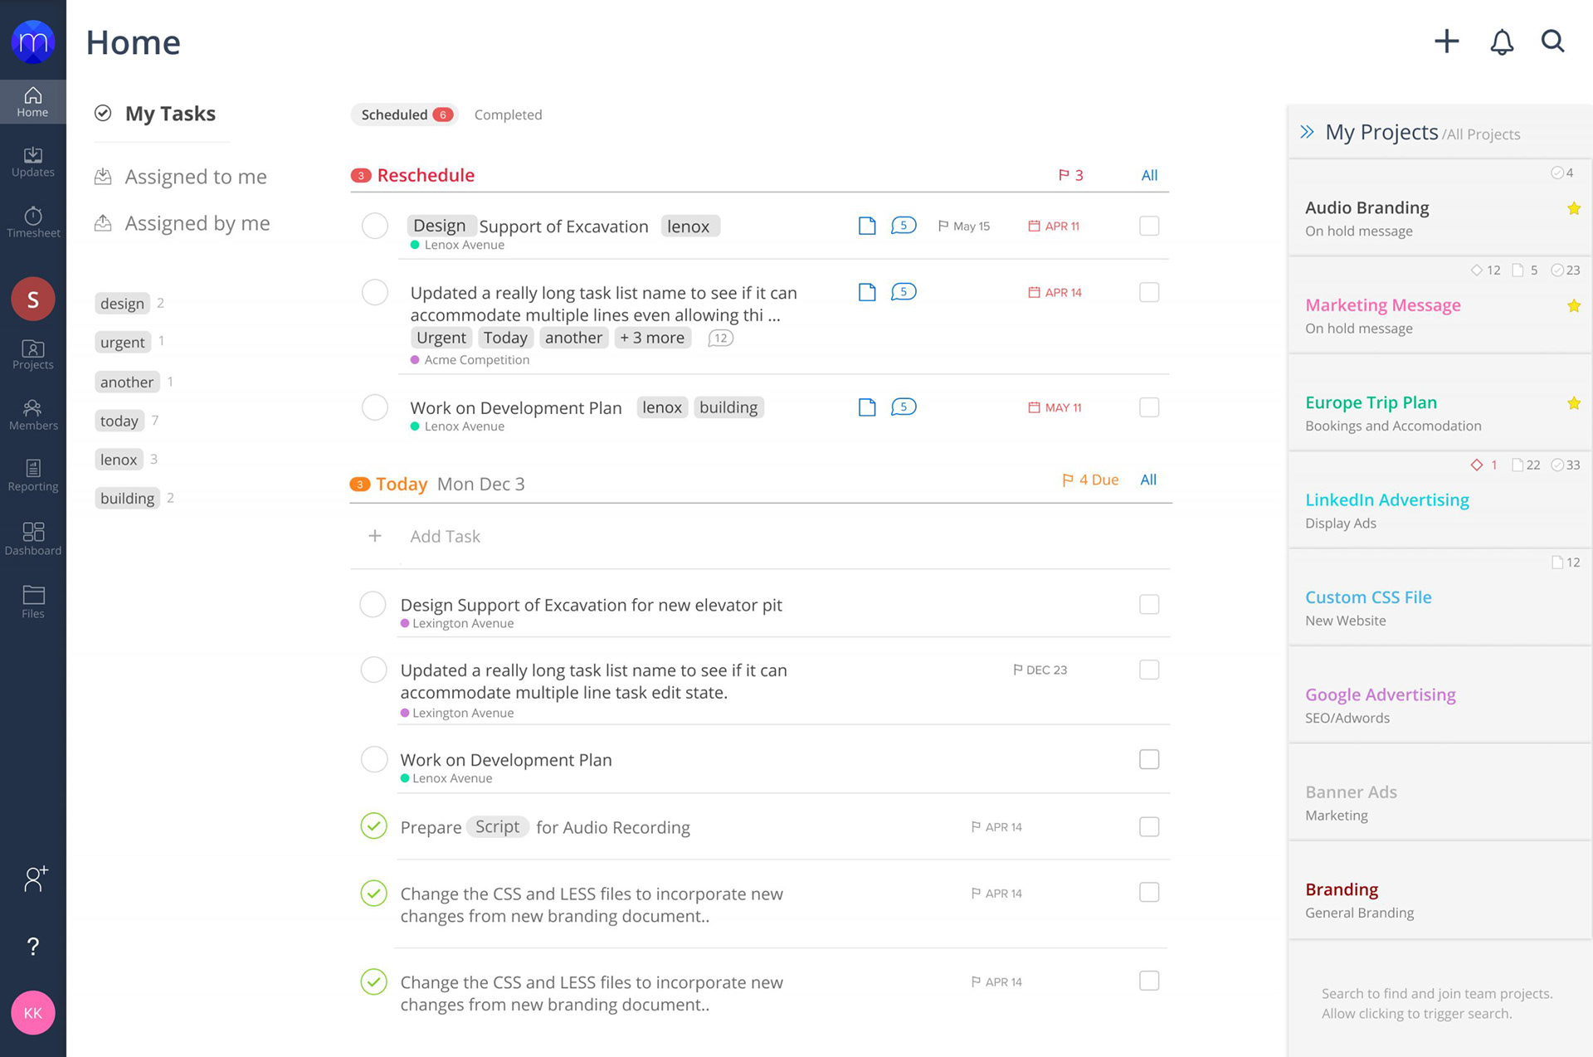The height and width of the screenshot is (1057, 1593).
Task: Open the help question mark
Action: click(x=33, y=946)
